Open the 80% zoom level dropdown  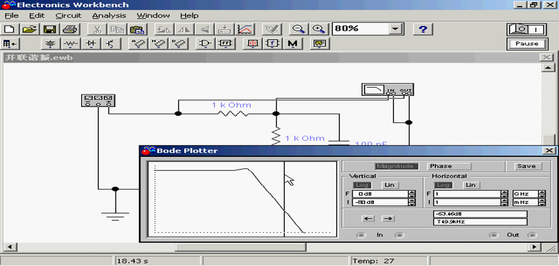tap(395, 29)
